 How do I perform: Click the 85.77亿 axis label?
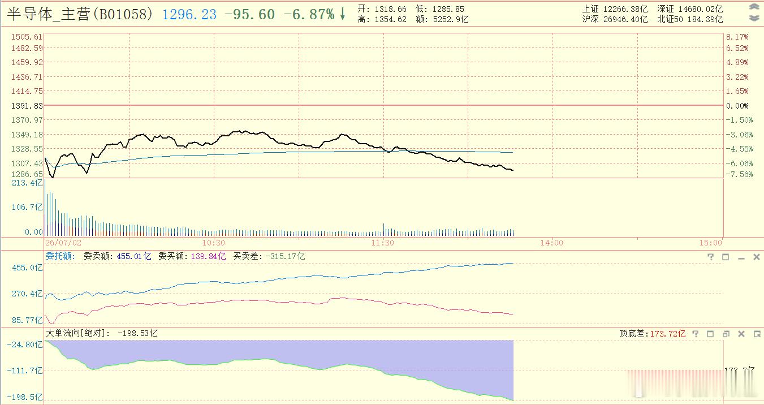[28, 320]
